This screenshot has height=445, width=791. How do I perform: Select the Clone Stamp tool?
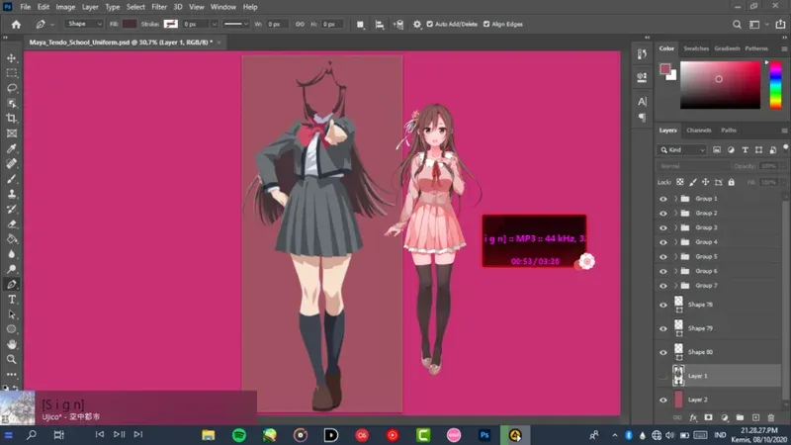click(x=12, y=194)
